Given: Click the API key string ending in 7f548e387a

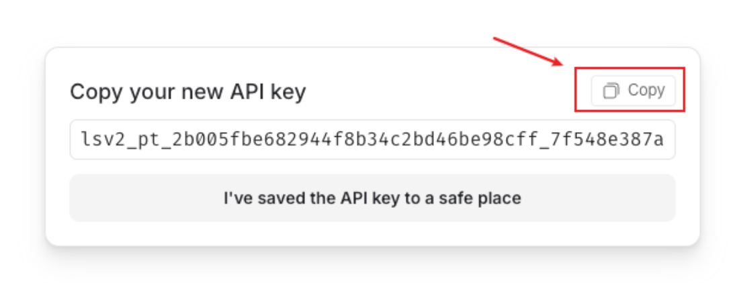Looking at the screenshot, I should (x=372, y=140).
